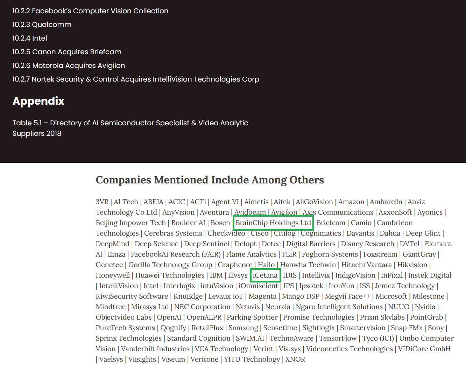Select 'Ambarella' company name

[386, 202]
